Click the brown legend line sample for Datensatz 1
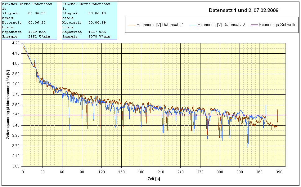The width and height of the screenshot is (301, 187). point(132,25)
